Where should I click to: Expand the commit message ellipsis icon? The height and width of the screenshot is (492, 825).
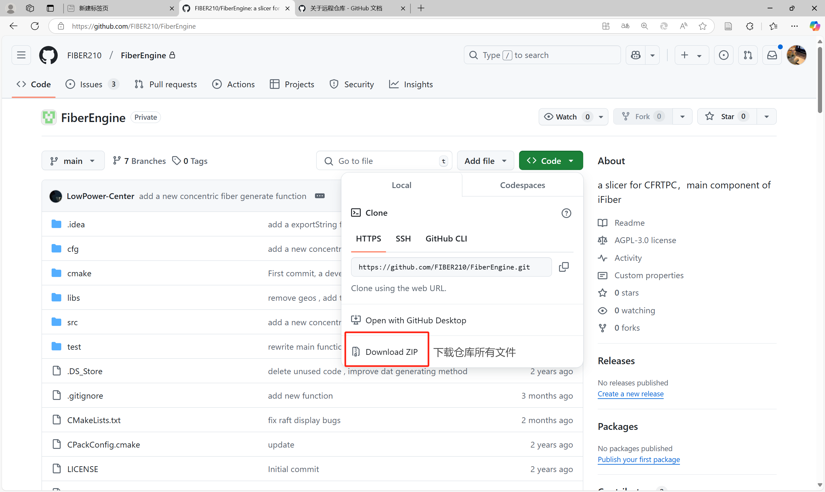click(319, 196)
